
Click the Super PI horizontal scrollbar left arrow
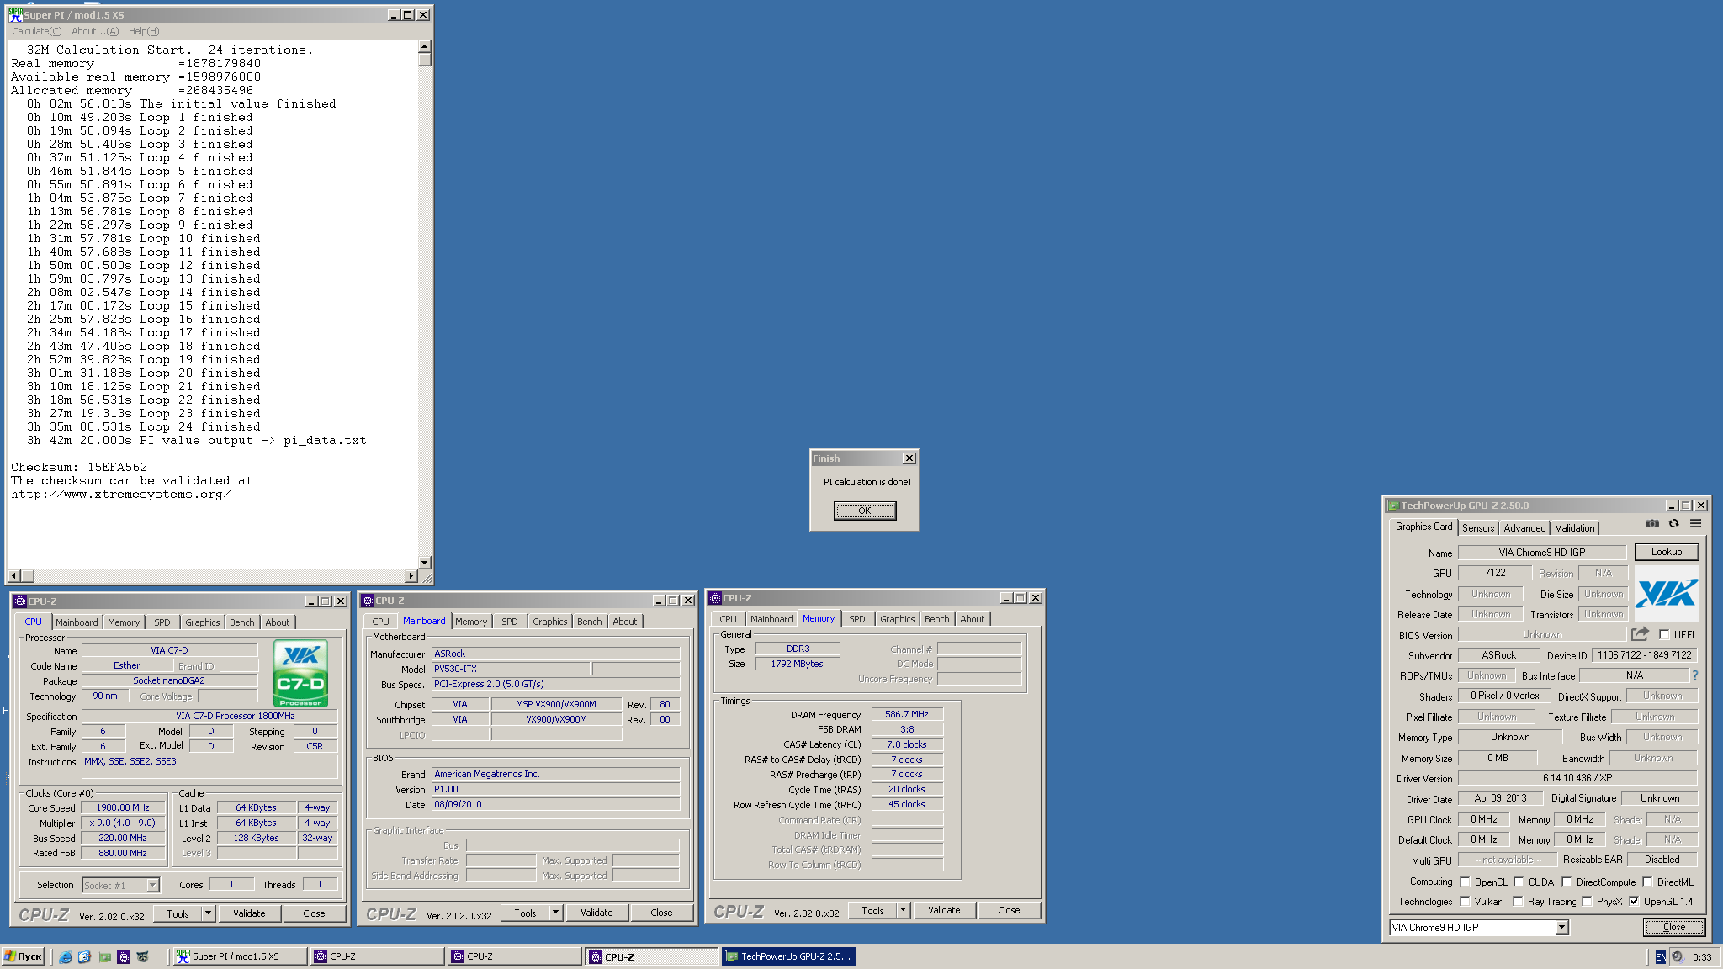[x=13, y=576]
